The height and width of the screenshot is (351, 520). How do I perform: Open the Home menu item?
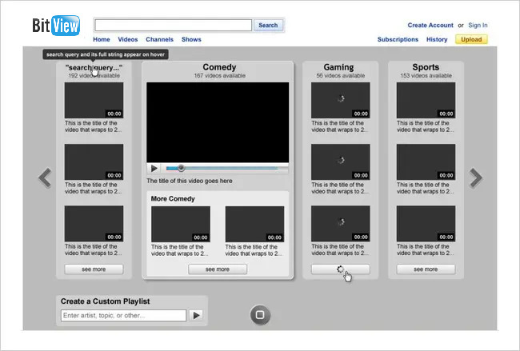pyautogui.click(x=102, y=39)
